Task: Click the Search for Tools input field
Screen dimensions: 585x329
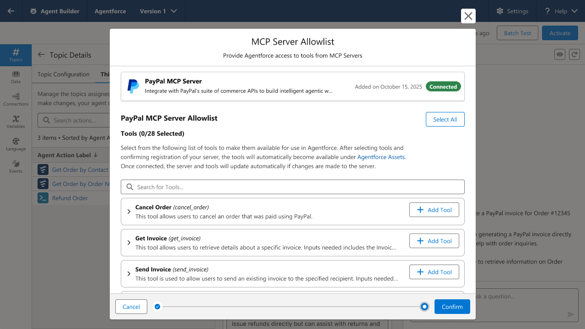Action: click(292, 186)
